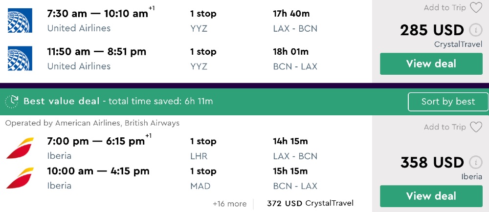The image size is (489, 212).
Task: Toggle Add to Trip heart for Iberia flight
Action: (476, 127)
